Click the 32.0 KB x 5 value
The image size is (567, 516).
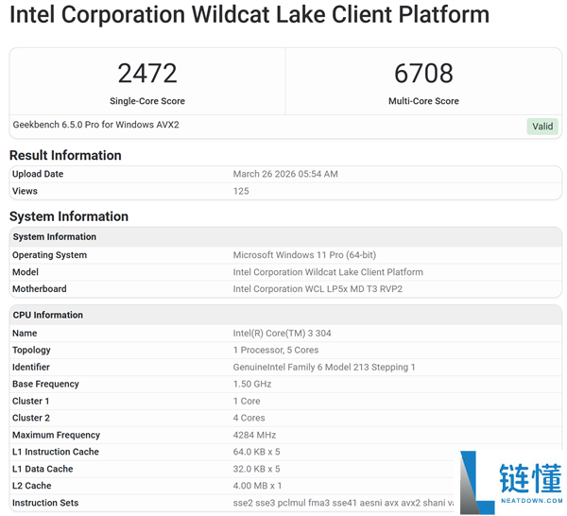pyautogui.click(x=256, y=469)
